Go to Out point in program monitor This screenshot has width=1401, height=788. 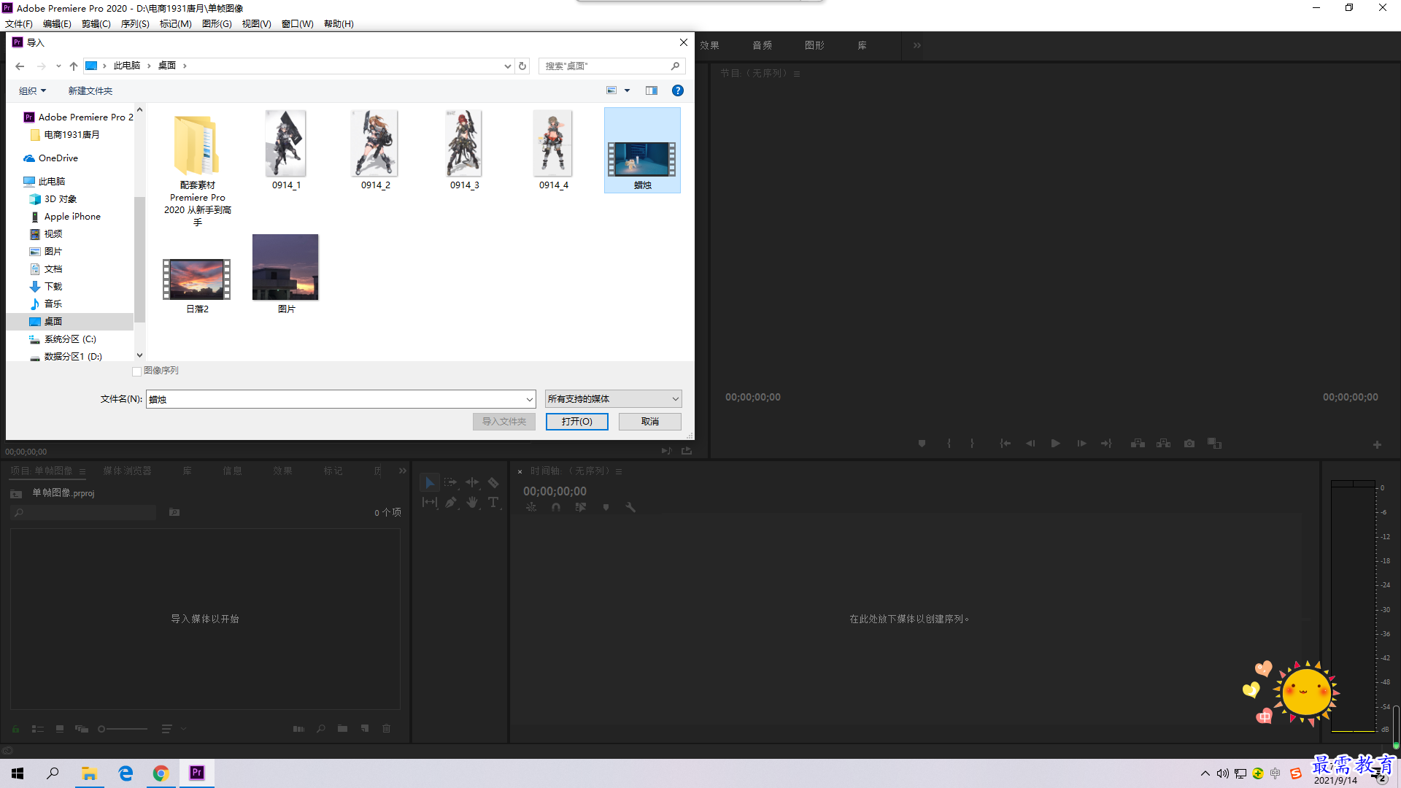pos(1106,444)
